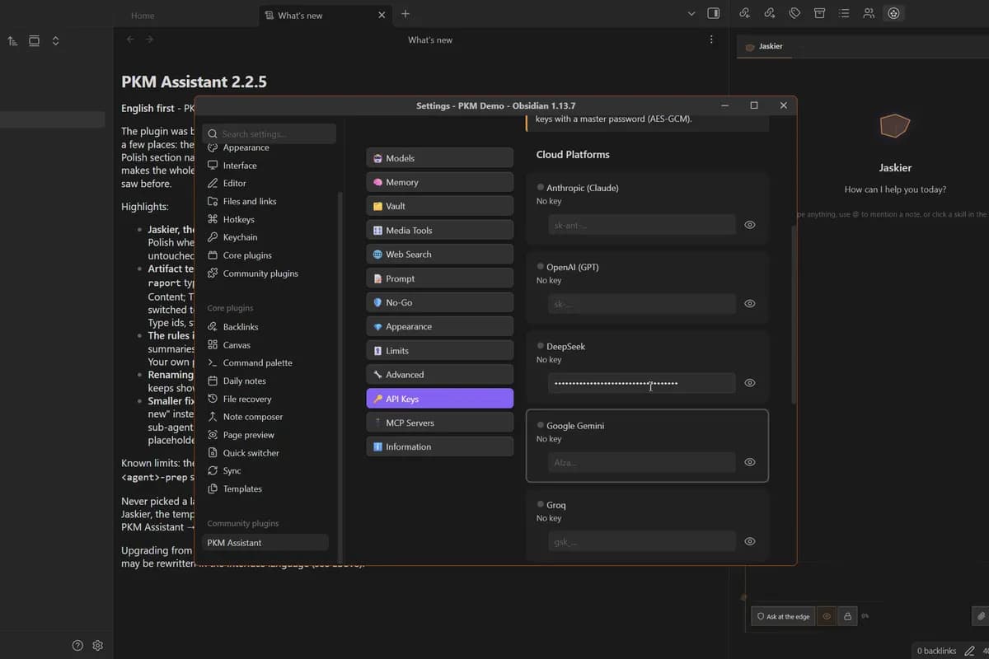The height and width of the screenshot is (659, 989).
Task: Switch to the Home tab
Action: (143, 15)
